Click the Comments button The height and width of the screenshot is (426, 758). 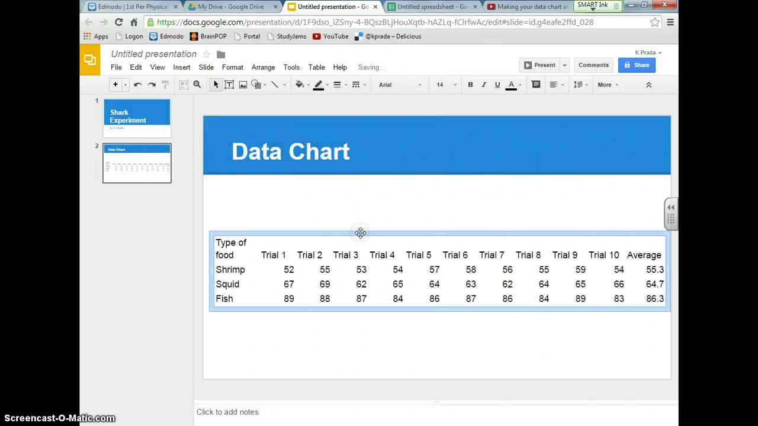click(x=593, y=65)
